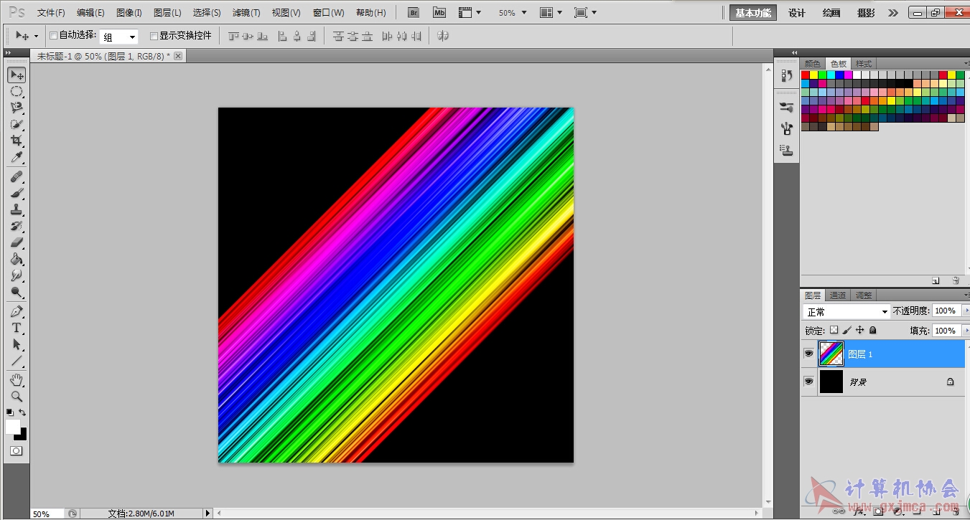Select the Zoom magnifier tool
970x520 pixels.
pos(17,396)
